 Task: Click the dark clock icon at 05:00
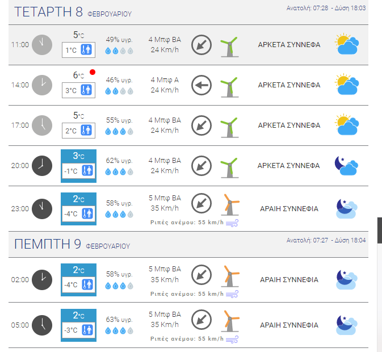click(x=42, y=325)
